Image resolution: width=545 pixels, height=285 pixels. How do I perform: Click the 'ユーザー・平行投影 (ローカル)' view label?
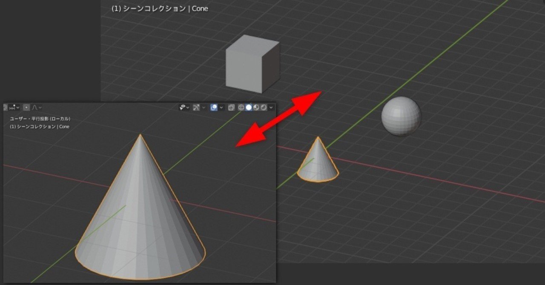tap(40, 119)
